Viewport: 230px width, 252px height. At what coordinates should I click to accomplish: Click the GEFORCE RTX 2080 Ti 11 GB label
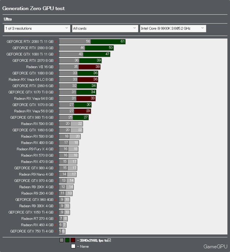(x=30, y=42)
